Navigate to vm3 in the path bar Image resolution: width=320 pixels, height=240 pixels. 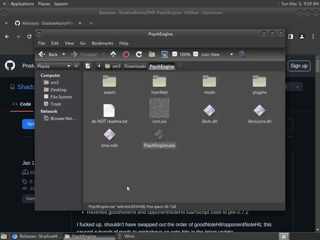click(x=113, y=66)
